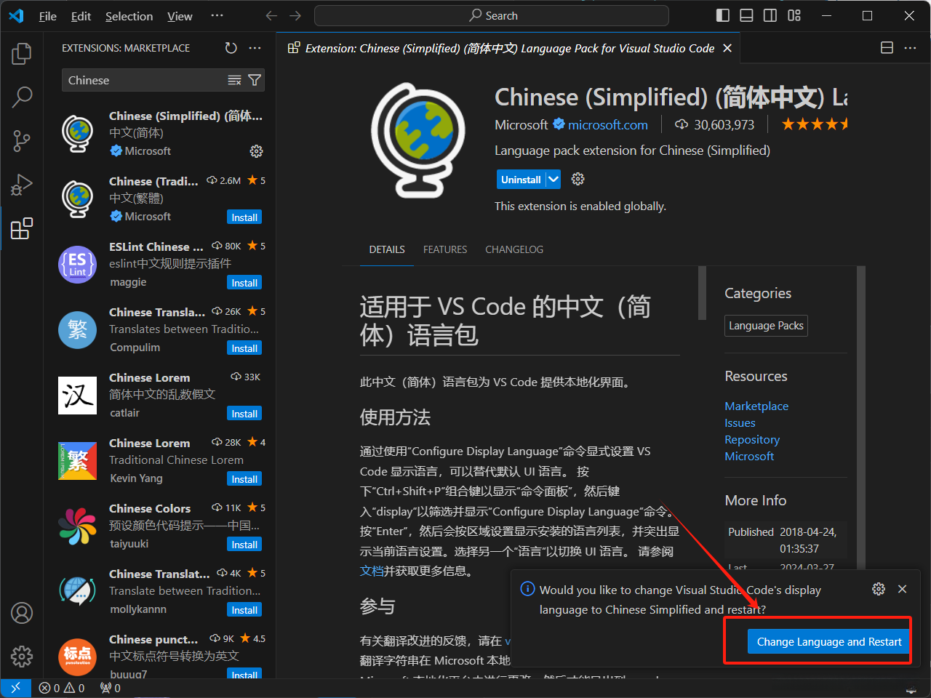Close the Chinese (Simplified) extension tab
931x698 pixels.
click(x=727, y=48)
